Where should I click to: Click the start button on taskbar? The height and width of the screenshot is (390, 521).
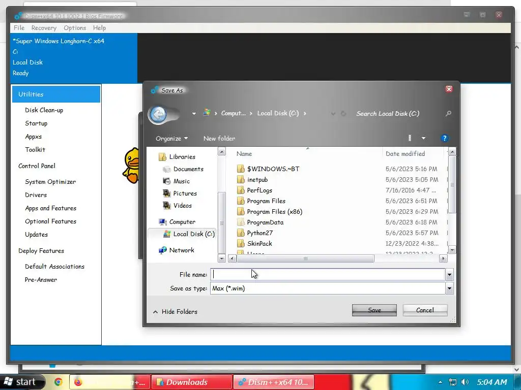(x=22, y=382)
